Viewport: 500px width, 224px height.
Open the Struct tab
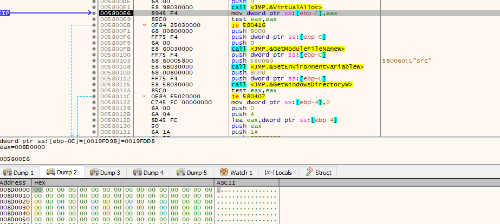tap(319, 173)
